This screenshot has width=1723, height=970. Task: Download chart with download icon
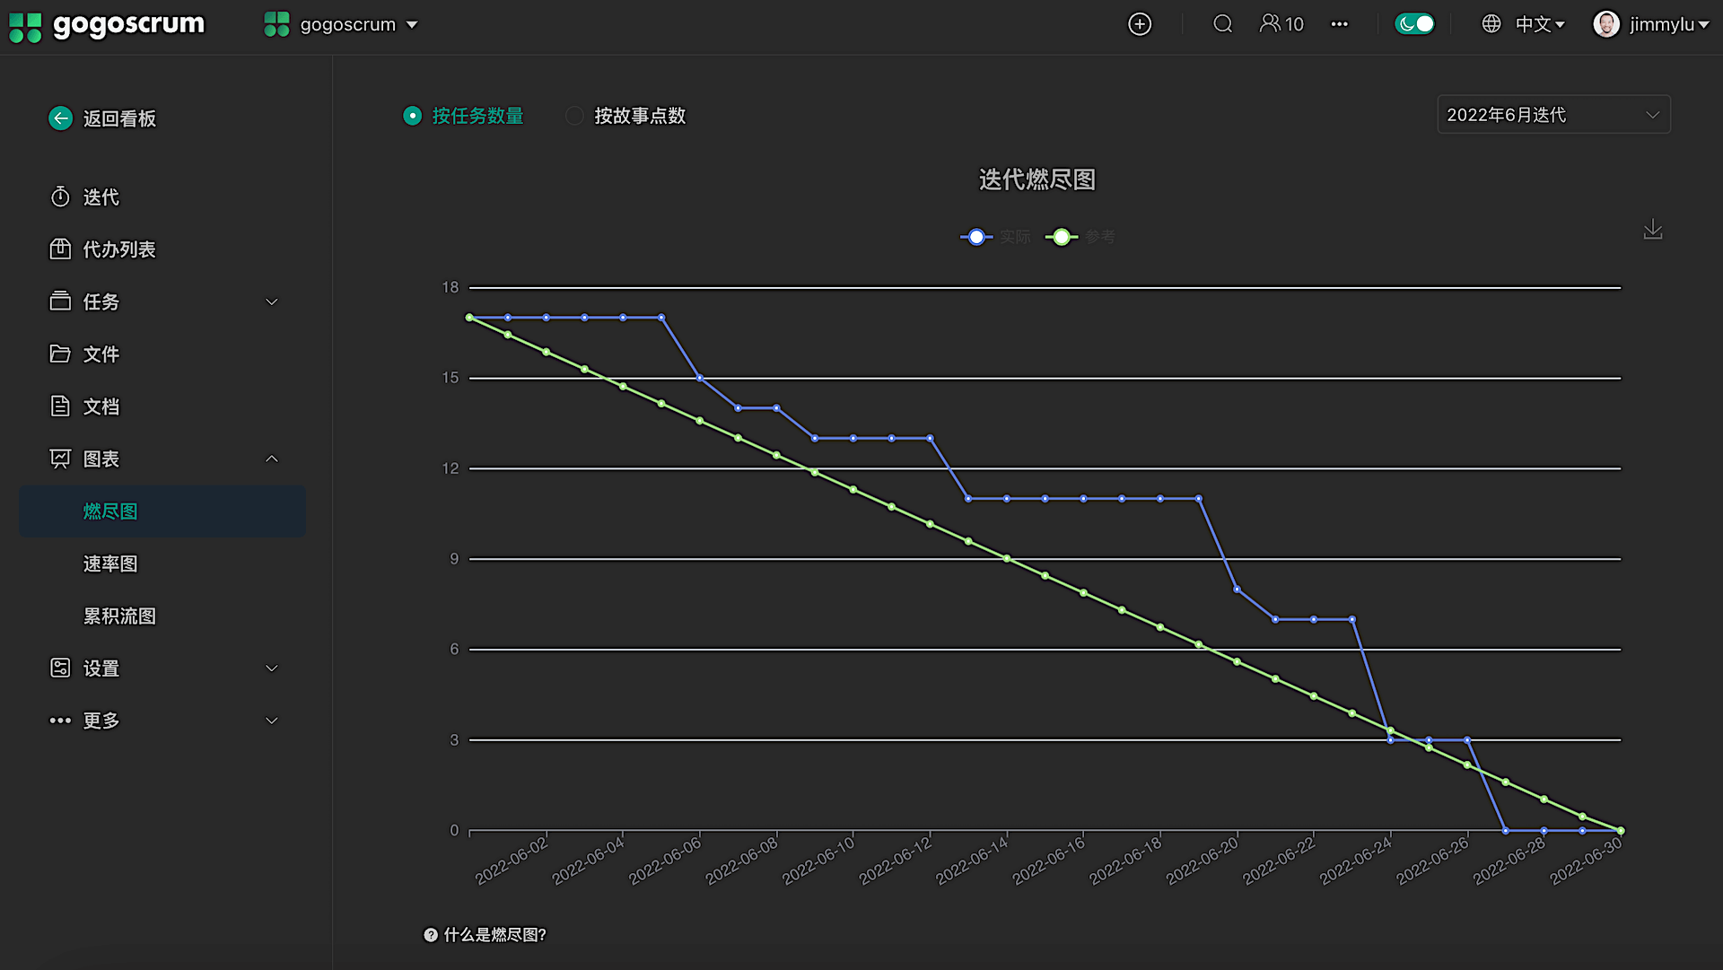pos(1652,230)
